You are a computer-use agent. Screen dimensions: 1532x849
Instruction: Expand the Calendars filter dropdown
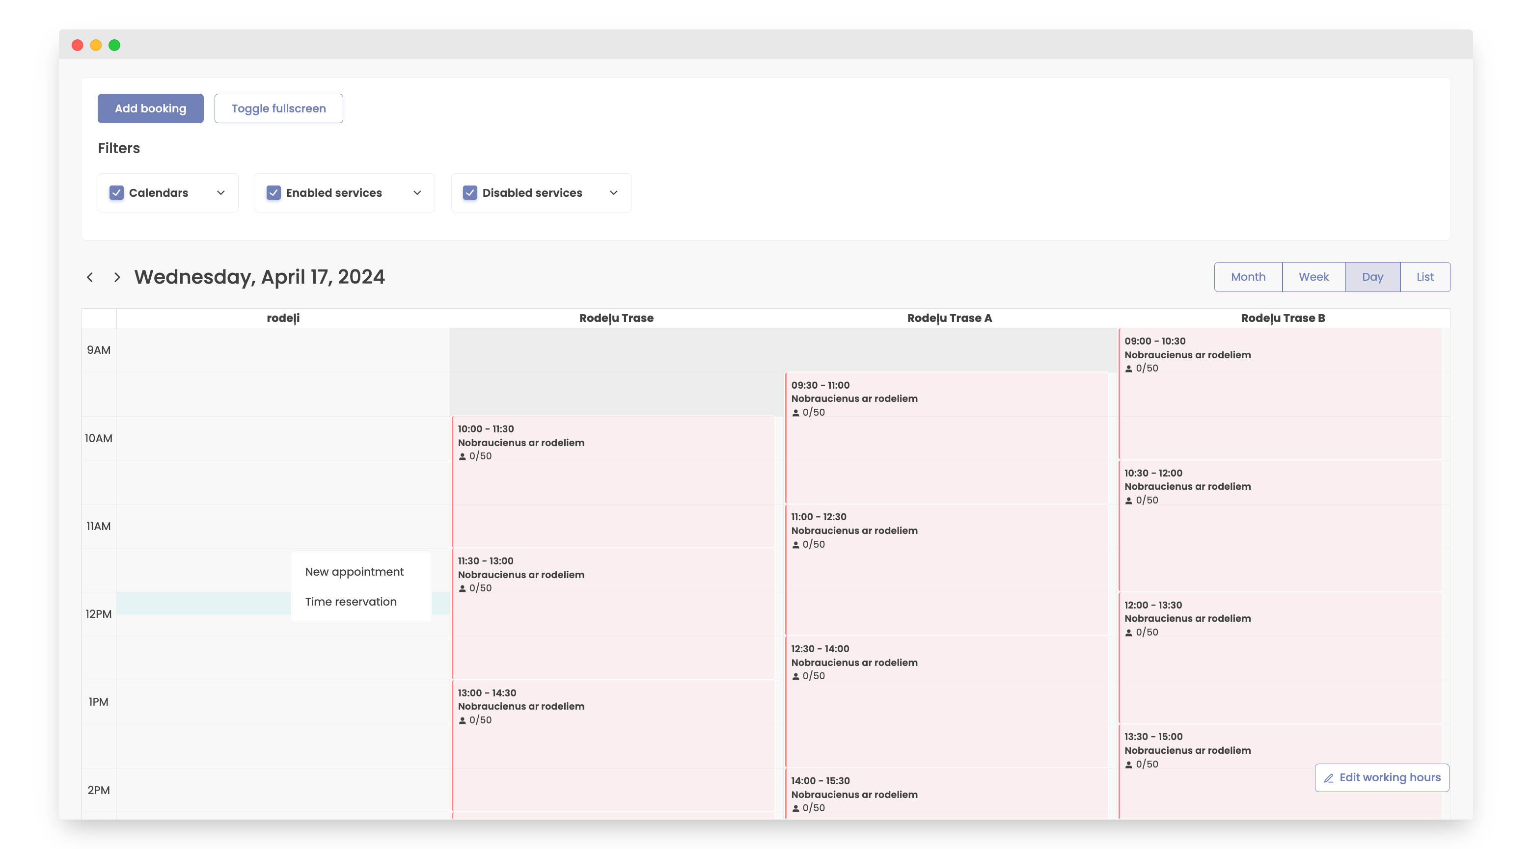220,193
